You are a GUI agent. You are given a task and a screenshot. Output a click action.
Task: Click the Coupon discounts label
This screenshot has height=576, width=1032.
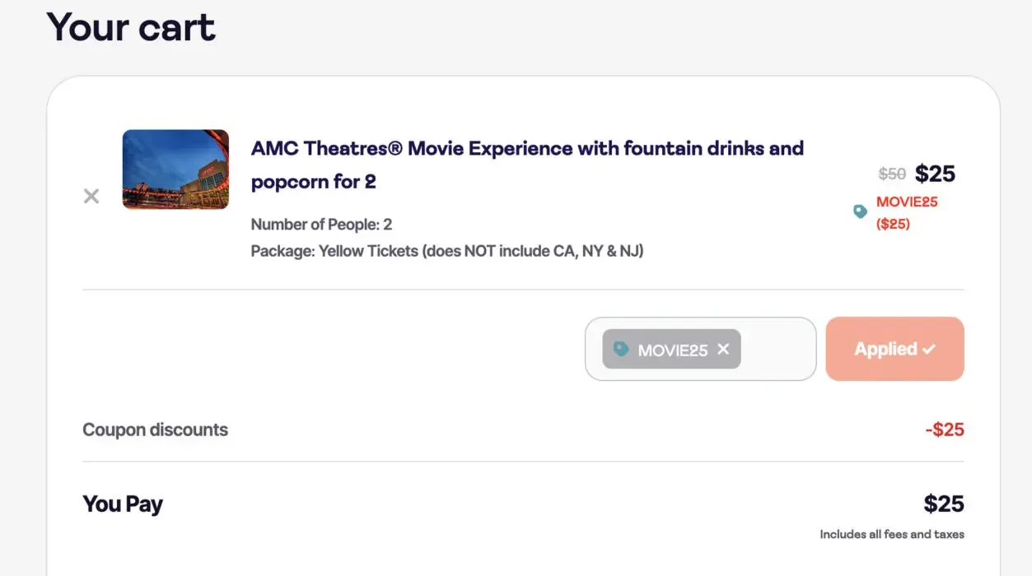point(155,430)
